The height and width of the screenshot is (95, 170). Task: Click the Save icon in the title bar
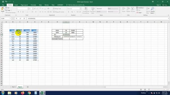3,2
